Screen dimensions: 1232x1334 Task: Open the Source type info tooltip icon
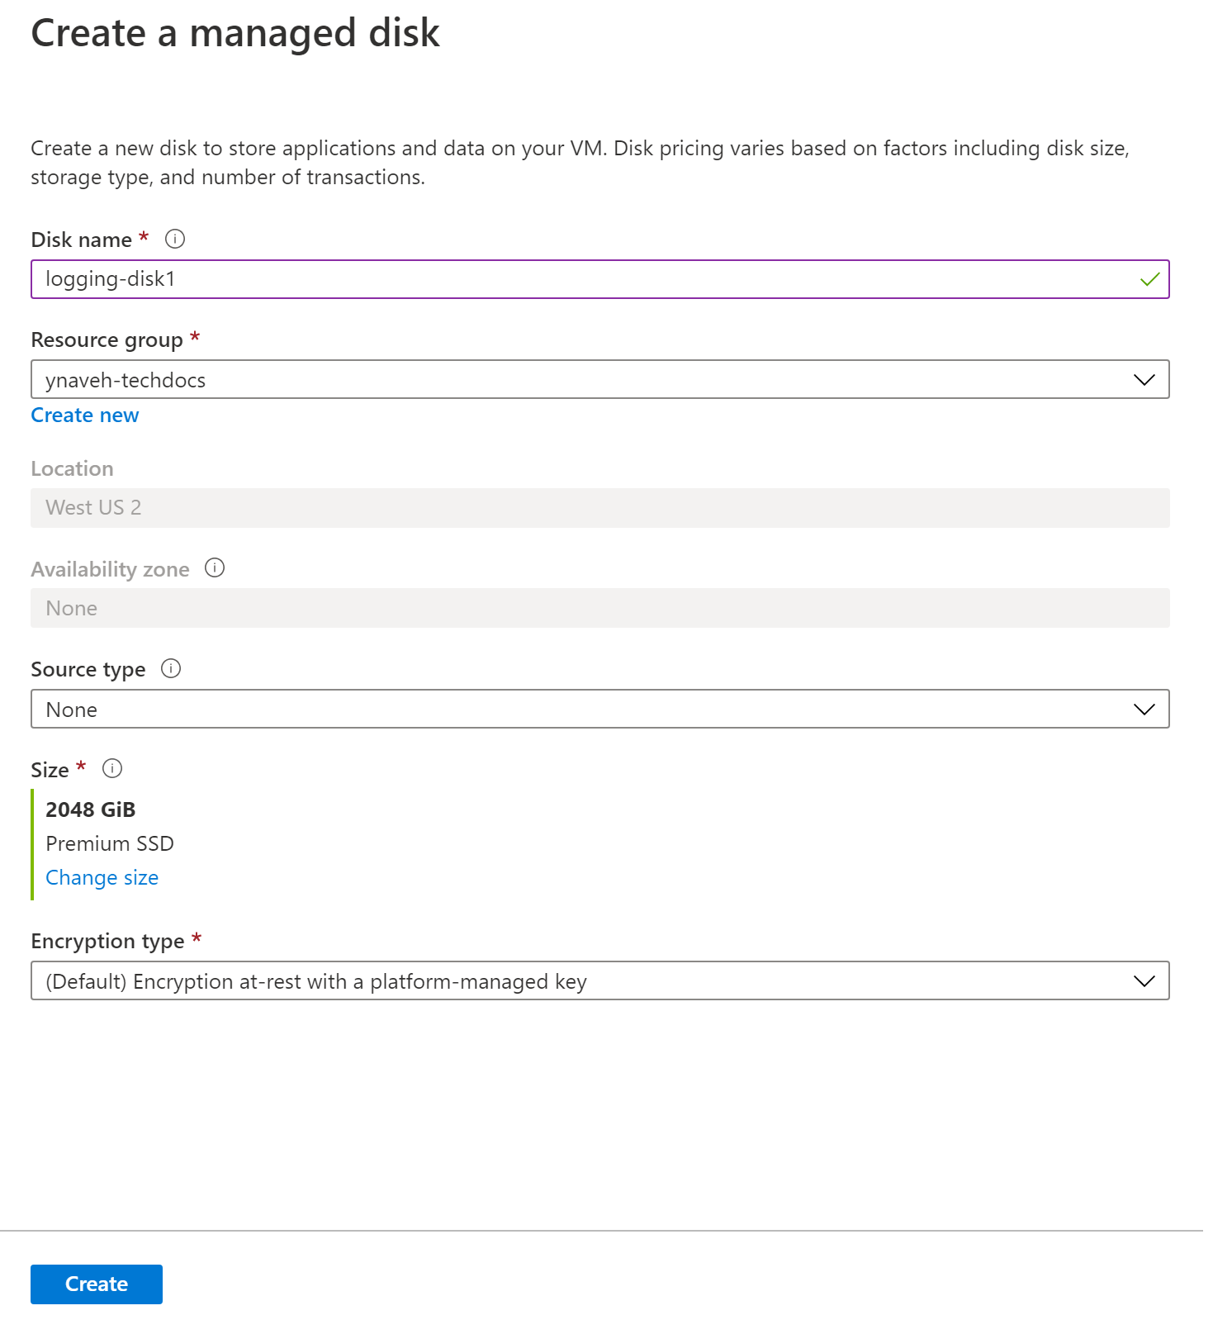tap(171, 668)
